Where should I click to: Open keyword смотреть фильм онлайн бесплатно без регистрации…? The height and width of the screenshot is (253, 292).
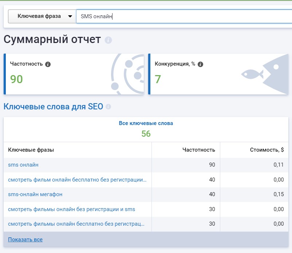coord(77,180)
